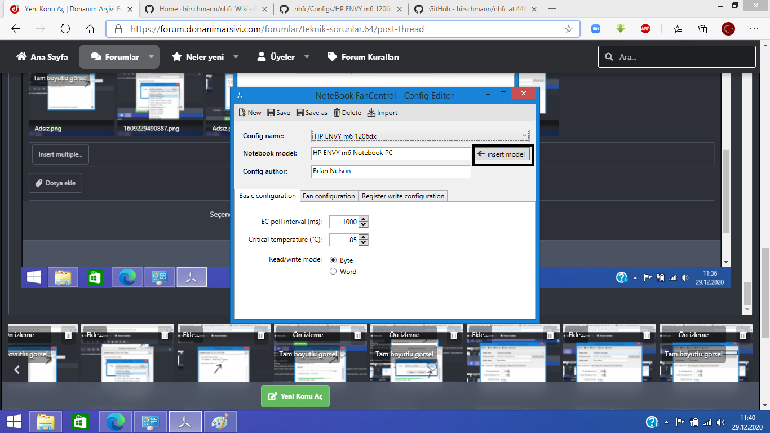The height and width of the screenshot is (433, 770).
Task: Switch to Paint from the taskbar
Action: pos(220,422)
